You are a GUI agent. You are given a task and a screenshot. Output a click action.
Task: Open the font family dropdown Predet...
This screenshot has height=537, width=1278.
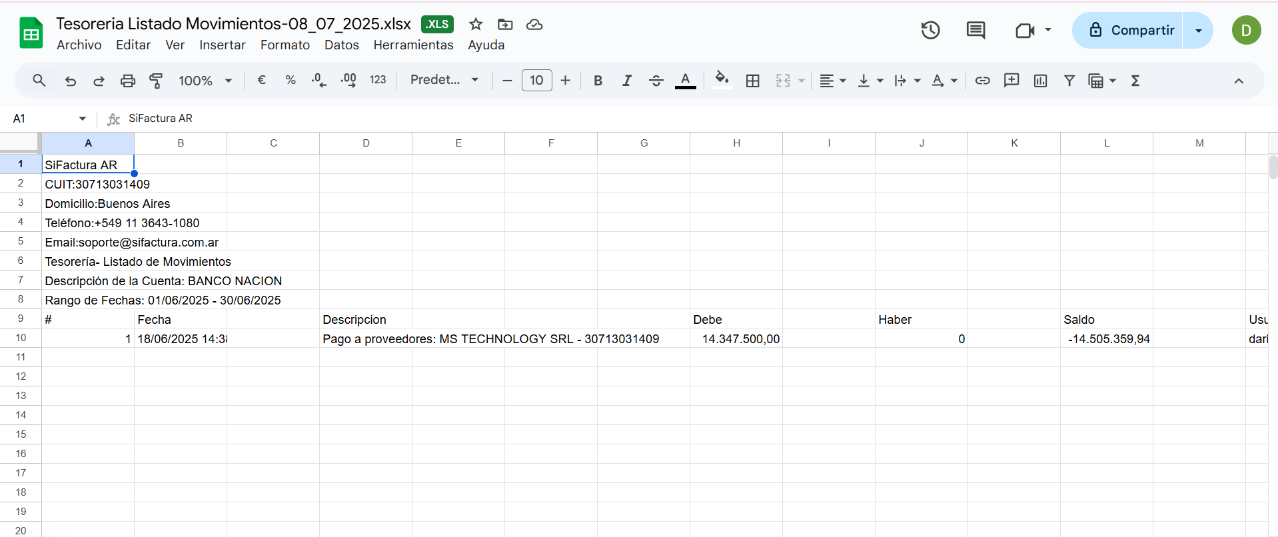444,80
